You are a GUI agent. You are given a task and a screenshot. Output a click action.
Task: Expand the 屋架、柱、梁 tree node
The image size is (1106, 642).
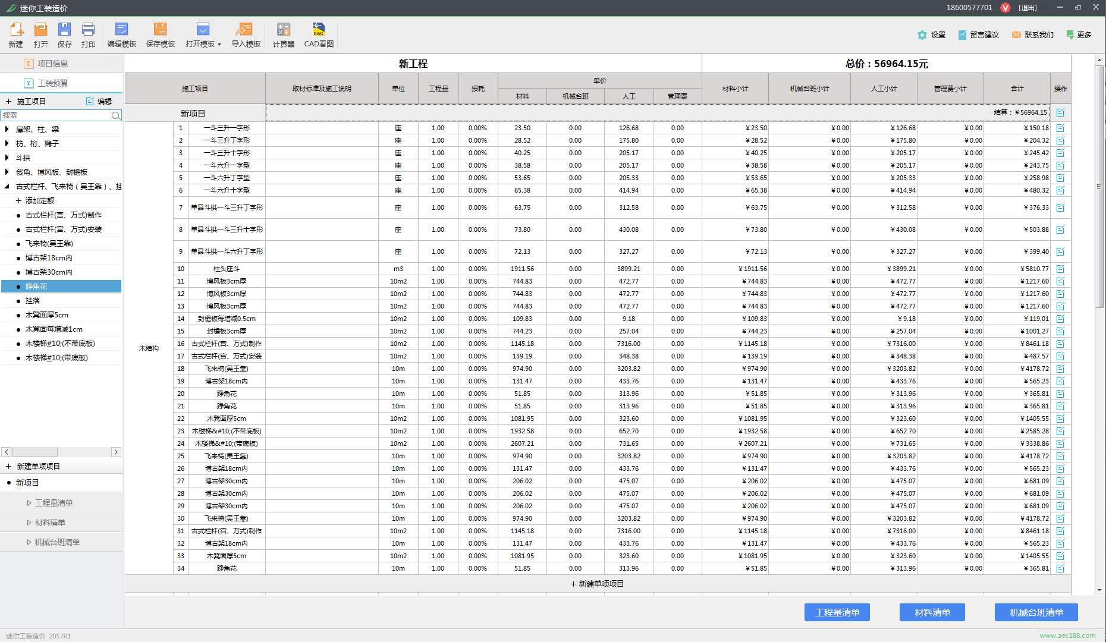click(7, 130)
